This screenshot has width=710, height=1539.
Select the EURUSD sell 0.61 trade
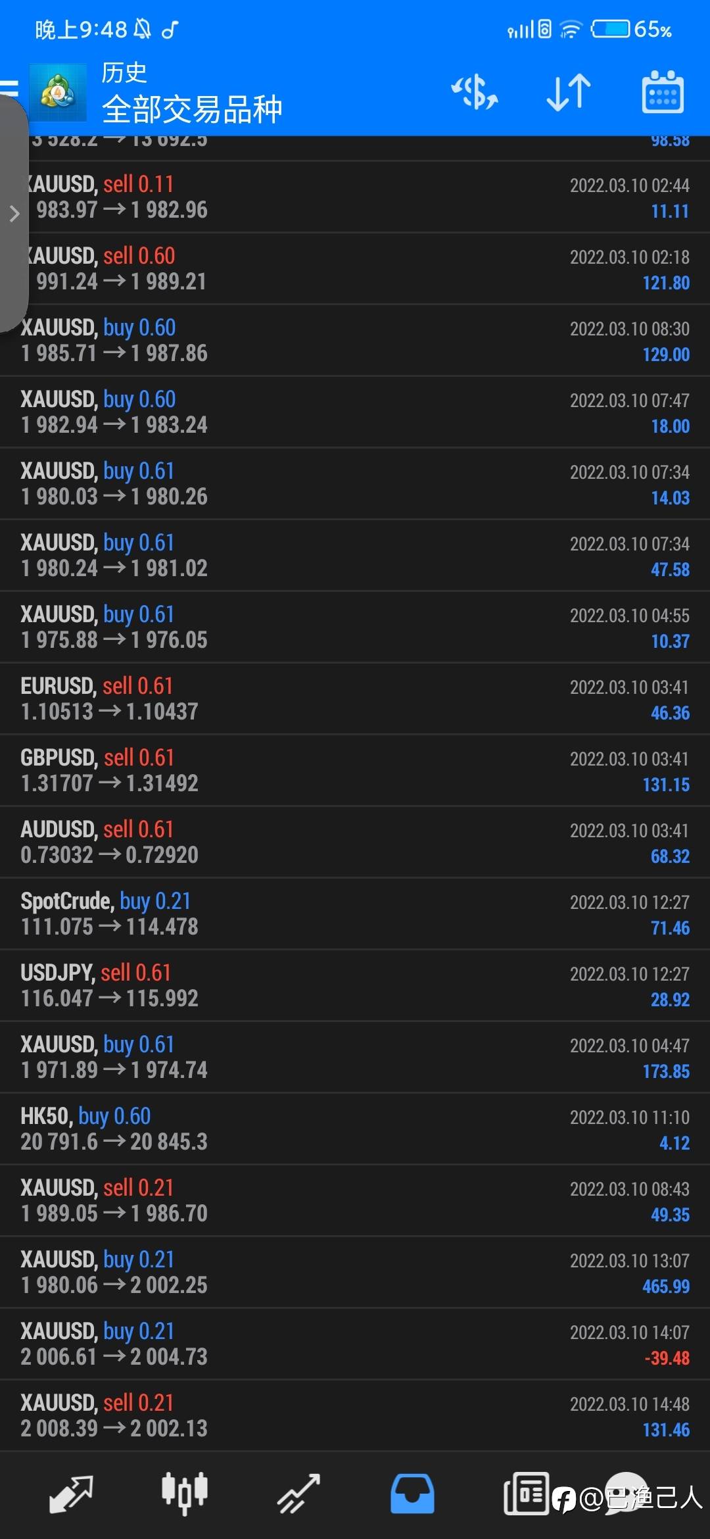coord(355,698)
